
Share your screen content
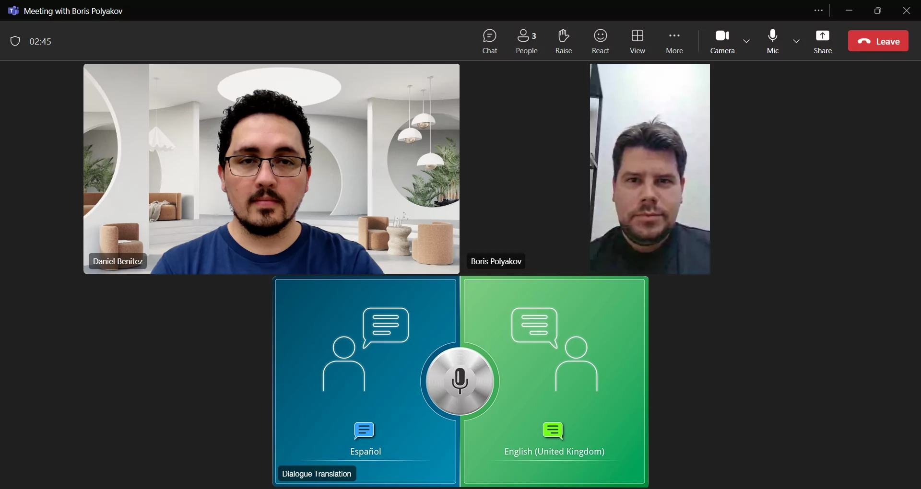coord(822,41)
